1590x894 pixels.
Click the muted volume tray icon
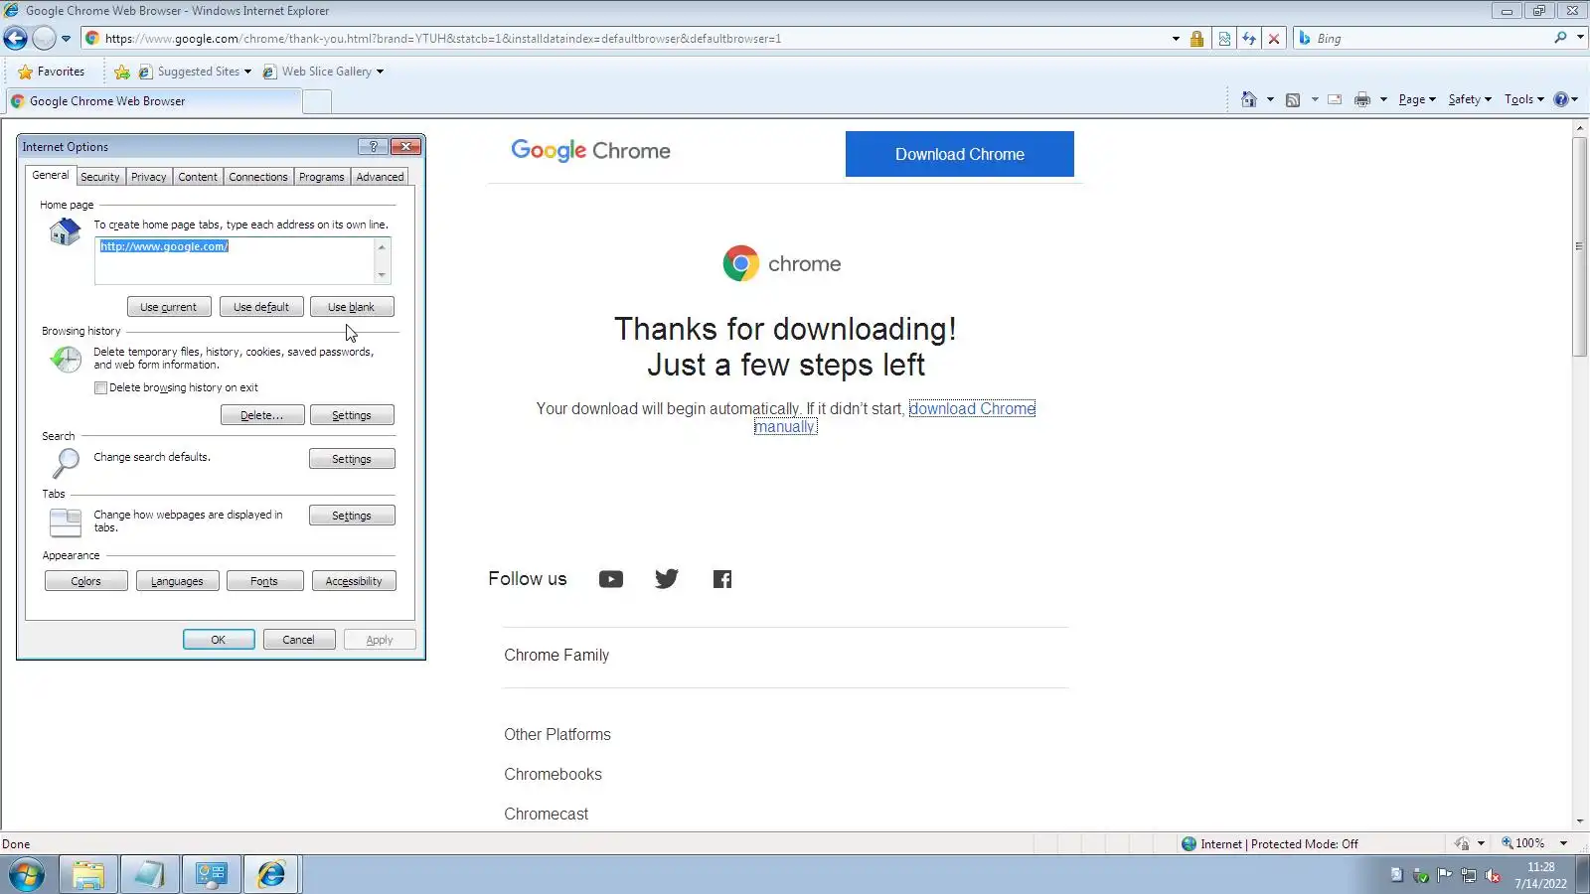1493,875
